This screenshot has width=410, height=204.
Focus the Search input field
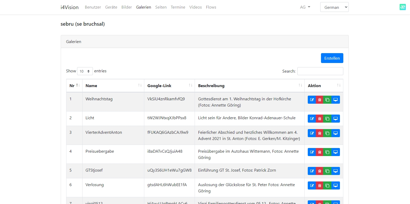click(x=320, y=71)
